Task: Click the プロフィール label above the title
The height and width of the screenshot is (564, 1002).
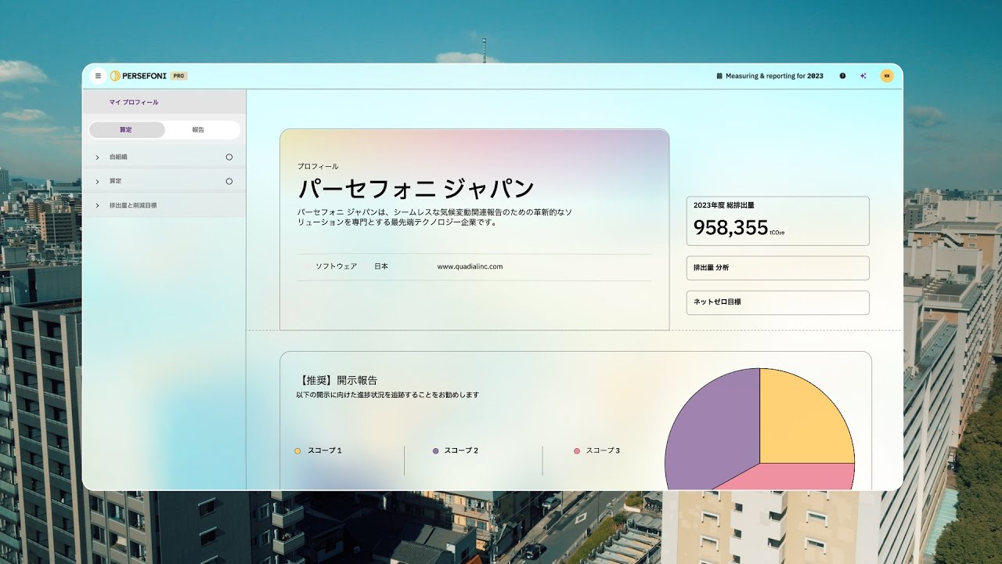Action: click(x=318, y=167)
